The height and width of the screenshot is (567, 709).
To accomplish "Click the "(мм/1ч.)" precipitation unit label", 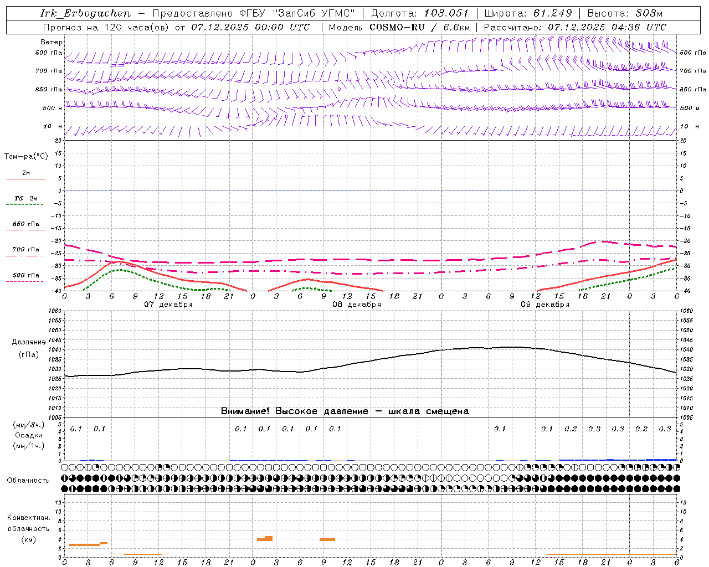I will [x=29, y=446].
